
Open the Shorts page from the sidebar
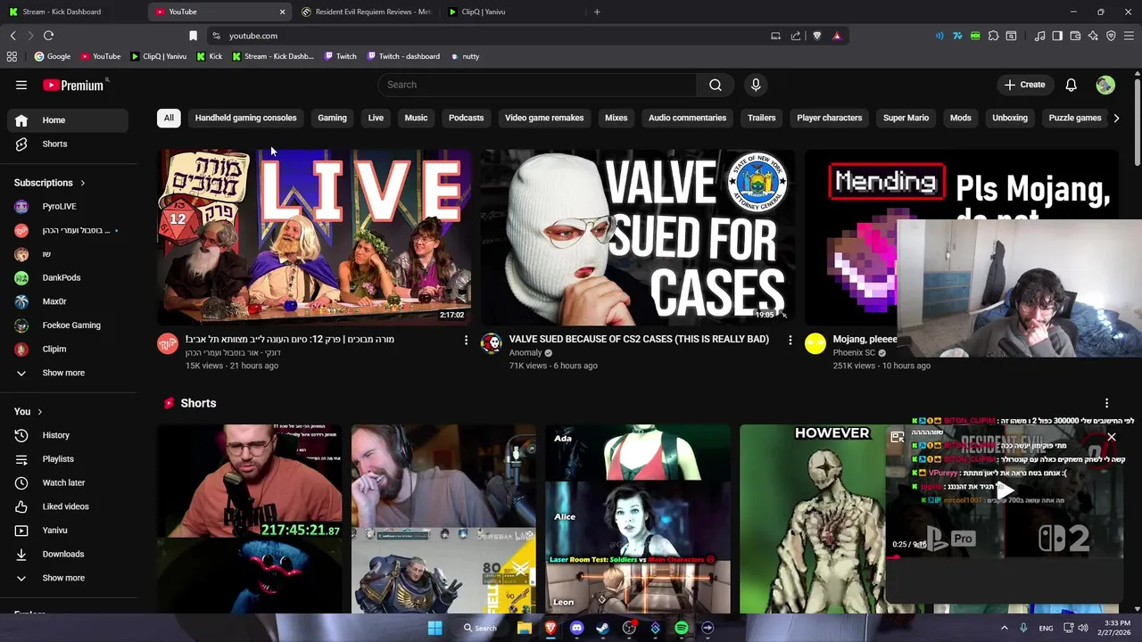(68, 144)
